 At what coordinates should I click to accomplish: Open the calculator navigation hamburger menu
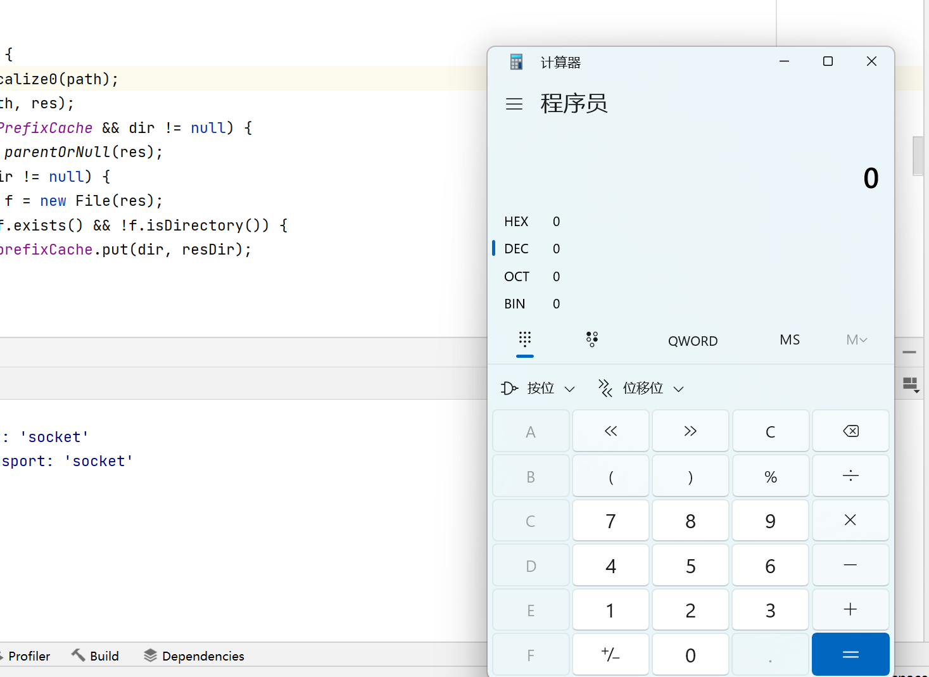(514, 104)
